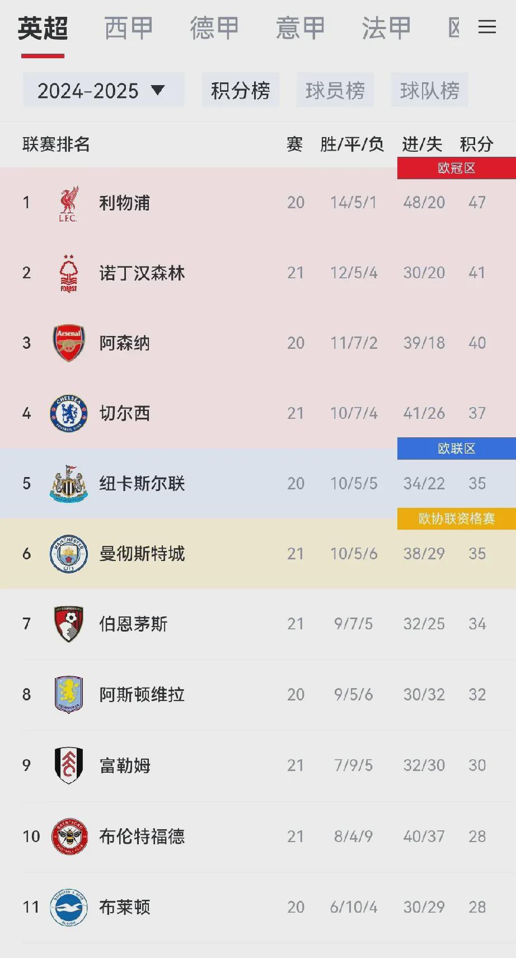Expand the 2024-2025 season dropdown
Image resolution: width=516 pixels, height=958 pixels.
pyautogui.click(x=103, y=90)
